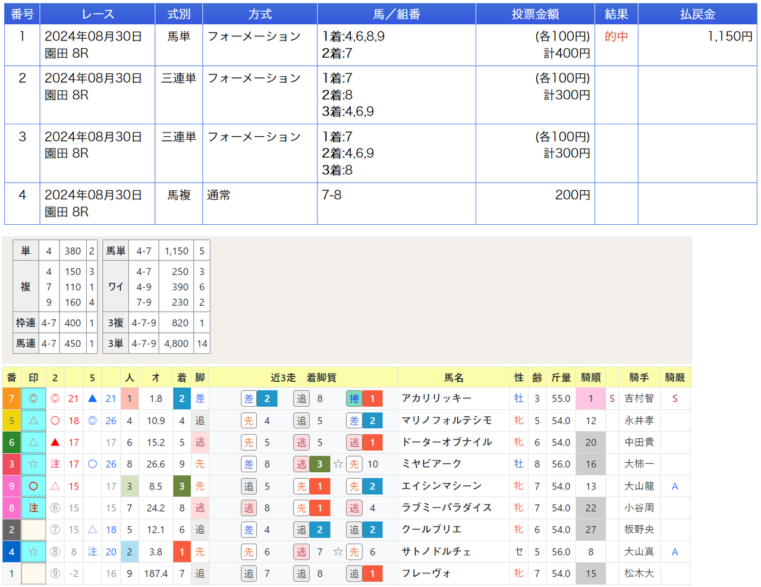Screen dimensions: 761x587
Task: Click the ◎ mark in アカリリッキー's 印 cell
Action: tap(33, 398)
